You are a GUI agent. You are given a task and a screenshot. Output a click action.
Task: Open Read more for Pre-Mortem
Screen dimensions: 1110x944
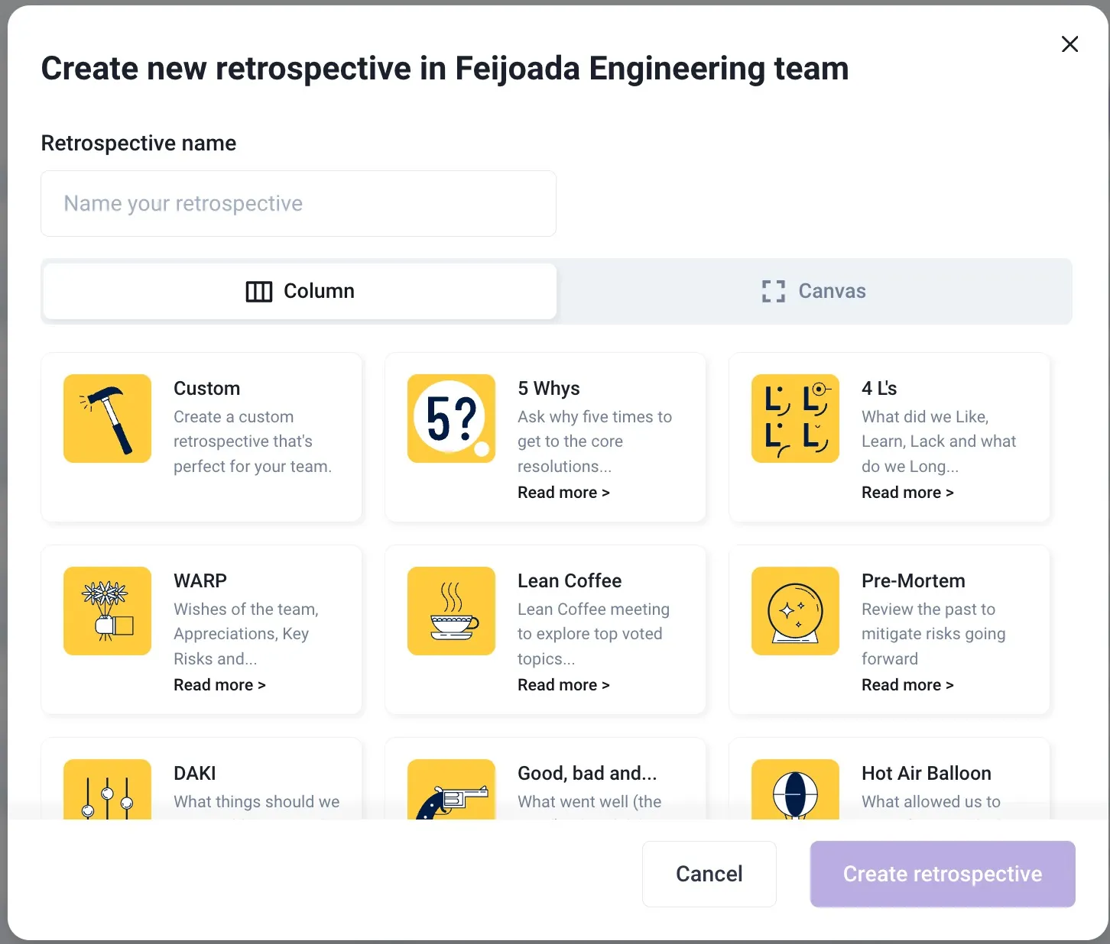pyautogui.click(x=907, y=685)
